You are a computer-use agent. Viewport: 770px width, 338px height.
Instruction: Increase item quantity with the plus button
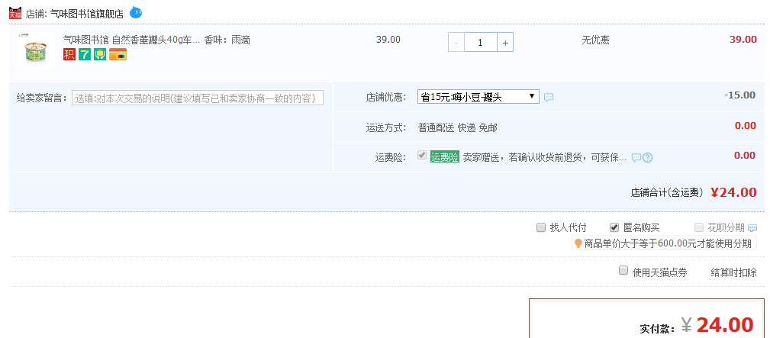pyautogui.click(x=504, y=43)
